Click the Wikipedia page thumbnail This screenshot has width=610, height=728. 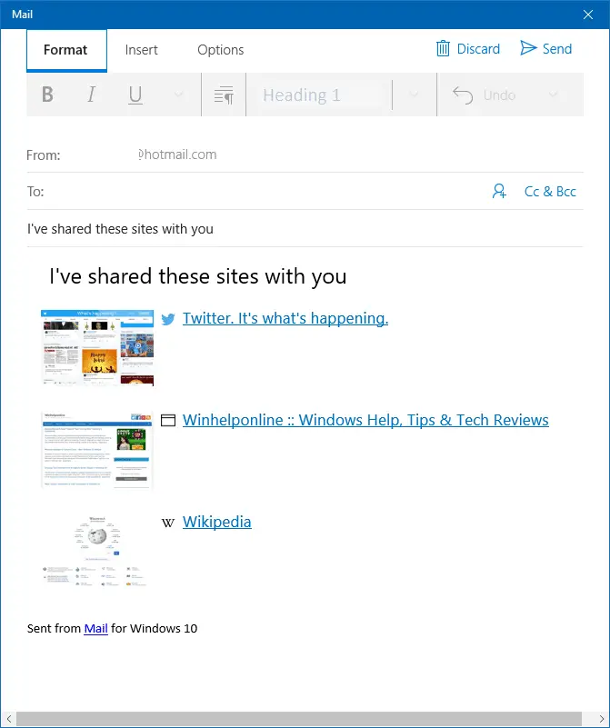[x=97, y=551]
